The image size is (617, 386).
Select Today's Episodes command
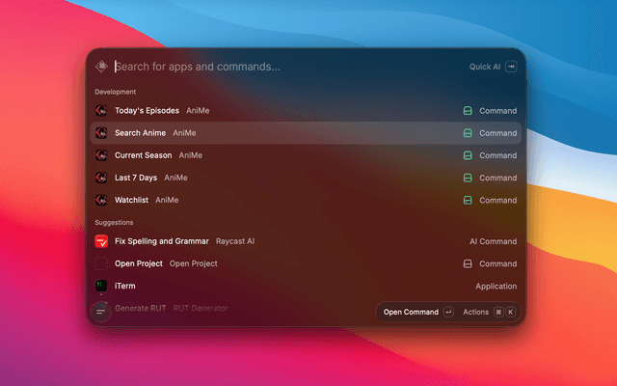(306, 111)
